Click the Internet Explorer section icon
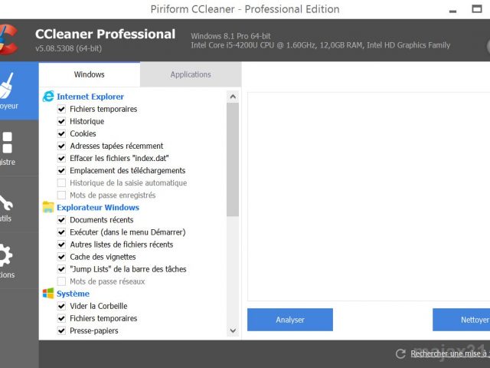This screenshot has width=490, height=368. (48, 97)
